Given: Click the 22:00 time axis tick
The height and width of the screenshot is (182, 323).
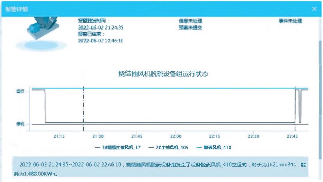Looking at the screenshot, I should click(x=176, y=137).
